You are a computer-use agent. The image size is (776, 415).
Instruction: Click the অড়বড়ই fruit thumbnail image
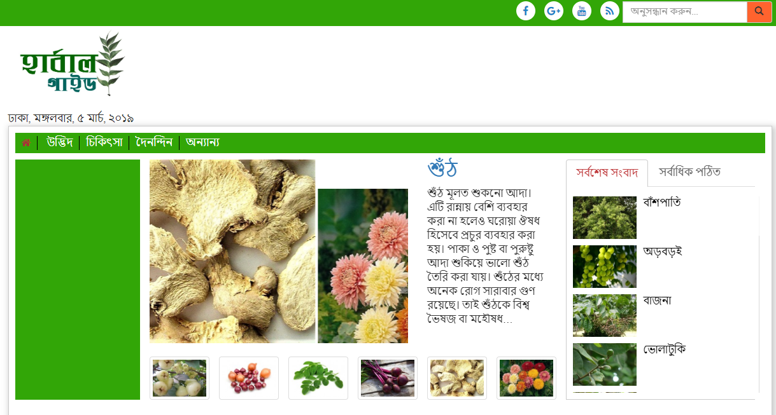pyautogui.click(x=605, y=266)
